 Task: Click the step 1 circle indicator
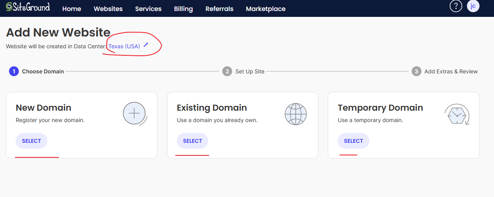point(14,71)
